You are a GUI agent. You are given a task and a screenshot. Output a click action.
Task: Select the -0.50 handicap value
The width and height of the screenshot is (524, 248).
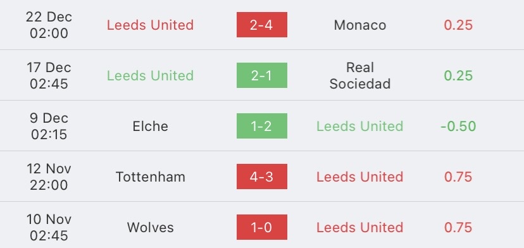coord(458,127)
